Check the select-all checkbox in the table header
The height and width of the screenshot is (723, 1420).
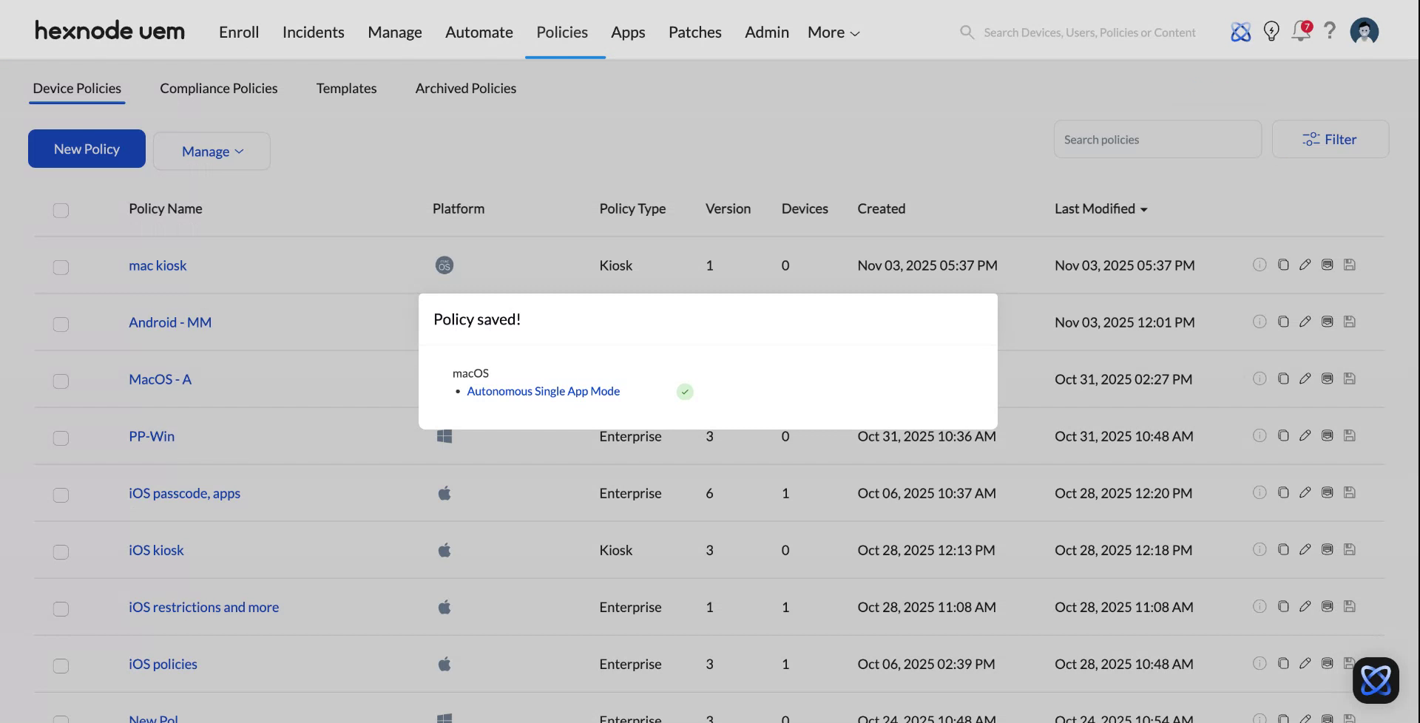(x=61, y=211)
